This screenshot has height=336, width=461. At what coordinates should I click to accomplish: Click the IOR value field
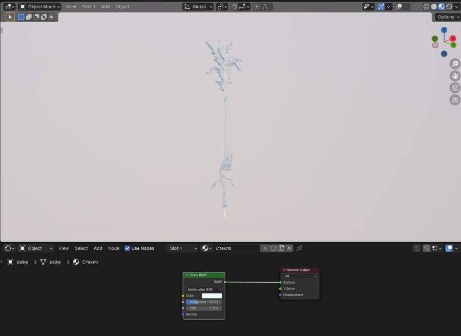204,308
